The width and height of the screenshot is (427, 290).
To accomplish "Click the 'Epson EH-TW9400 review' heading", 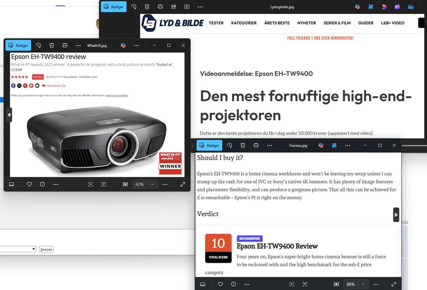I will [48, 56].
